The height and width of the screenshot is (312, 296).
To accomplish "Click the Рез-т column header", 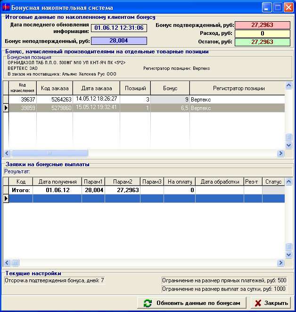I will pos(253,182).
